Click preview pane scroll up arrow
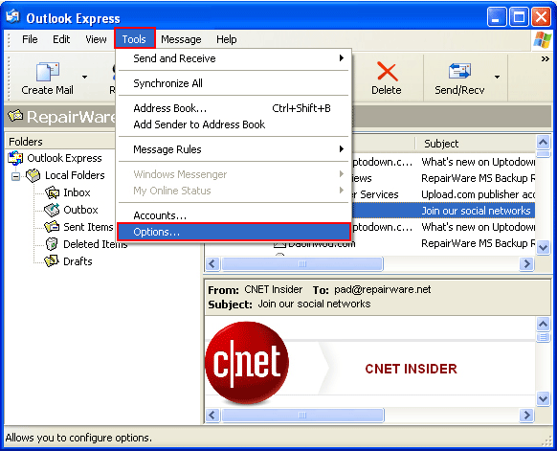This screenshot has height=451, width=557. pyautogui.click(x=544, y=324)
